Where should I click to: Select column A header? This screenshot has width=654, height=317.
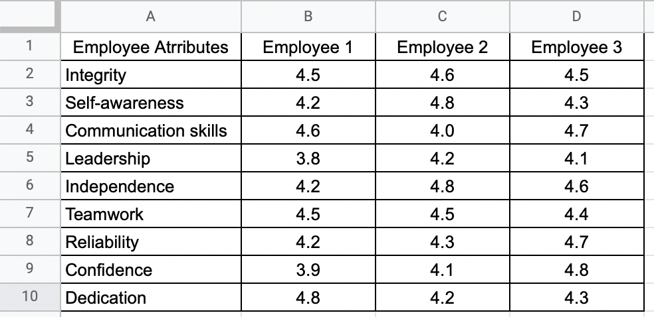coord(151,16)
